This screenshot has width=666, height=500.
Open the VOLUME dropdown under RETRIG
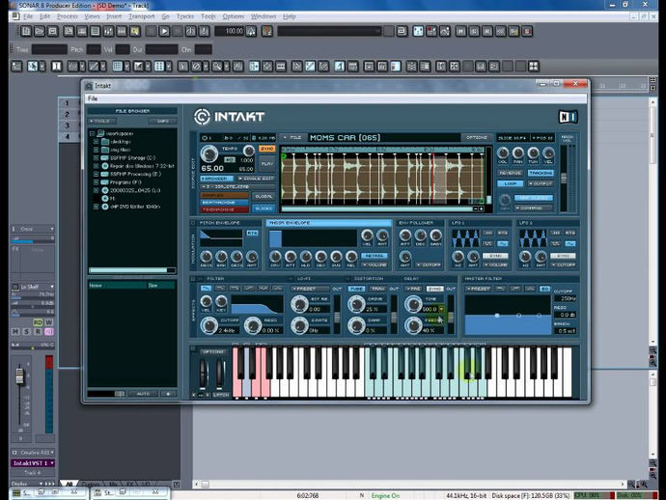pos(375,265)
